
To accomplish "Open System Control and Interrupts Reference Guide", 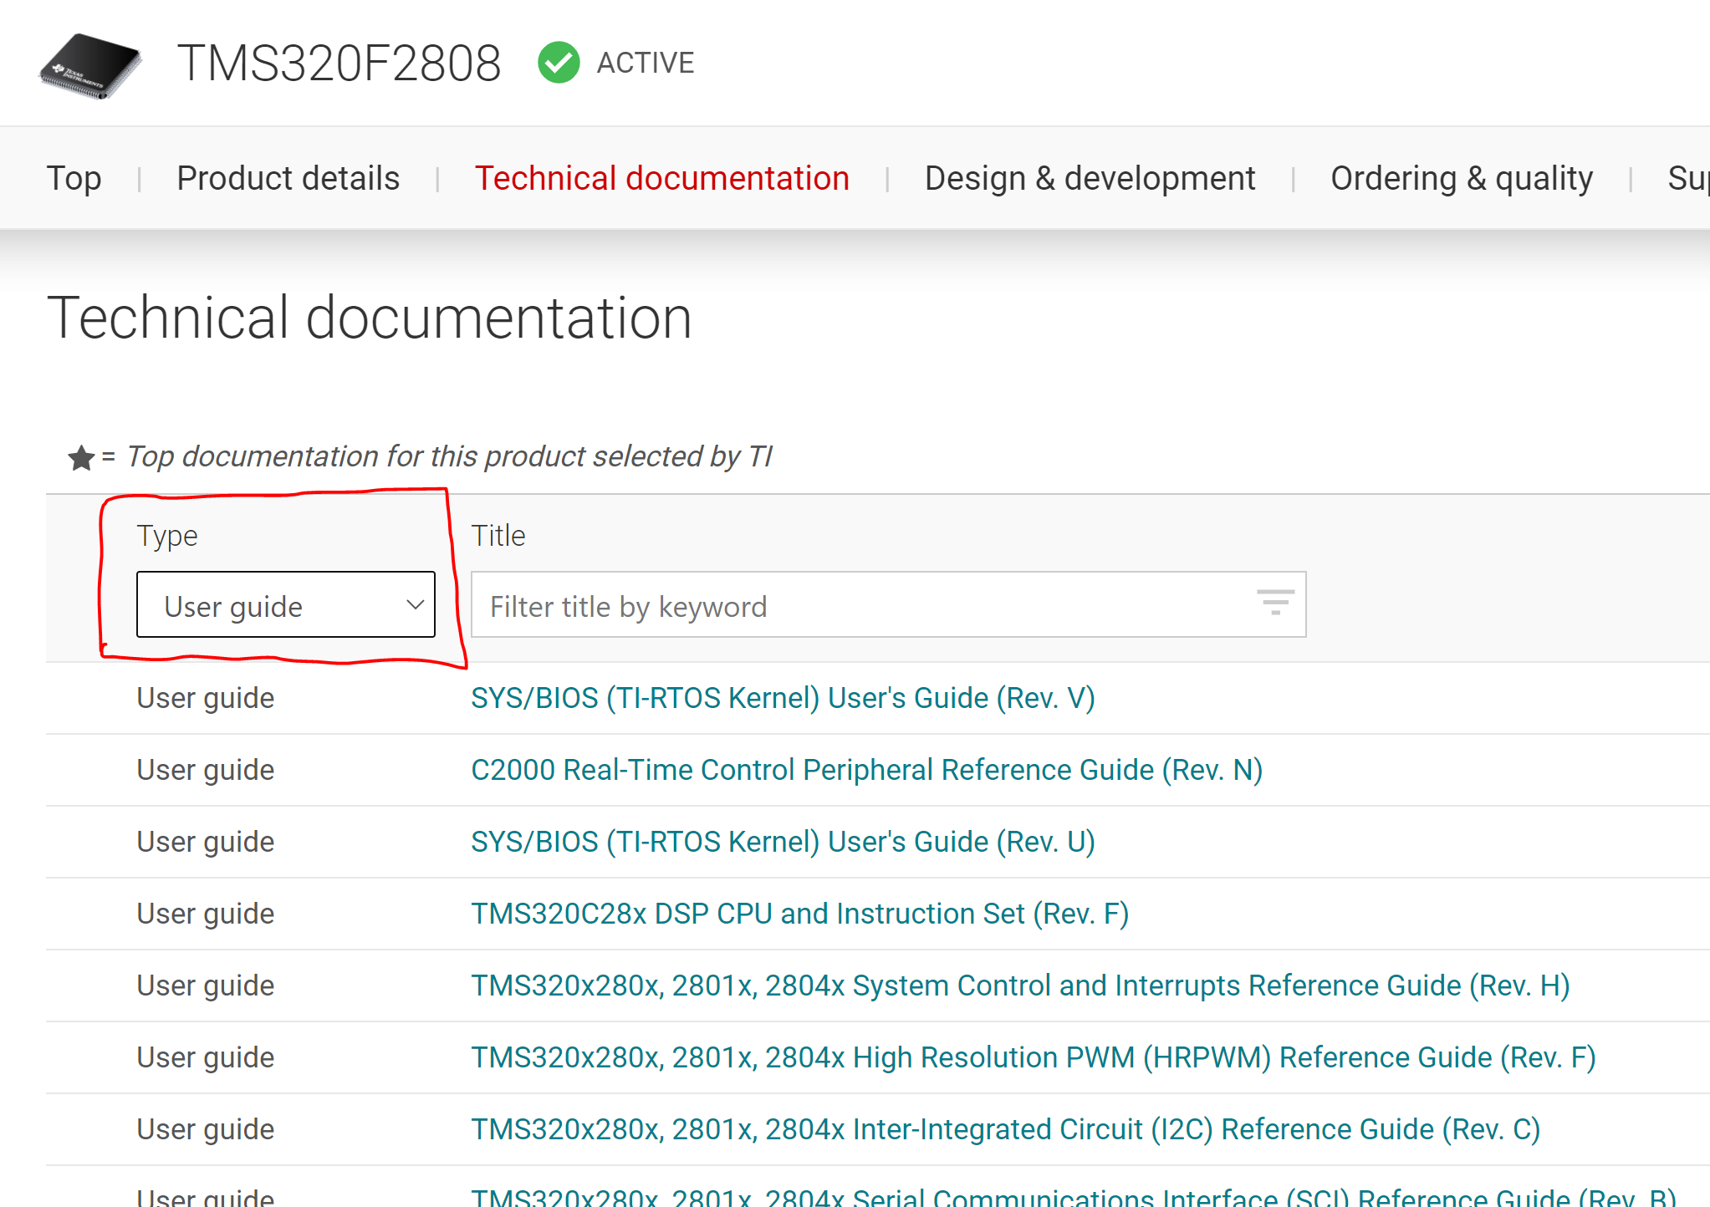I will pyautogui.click(x=1021, y=985).
